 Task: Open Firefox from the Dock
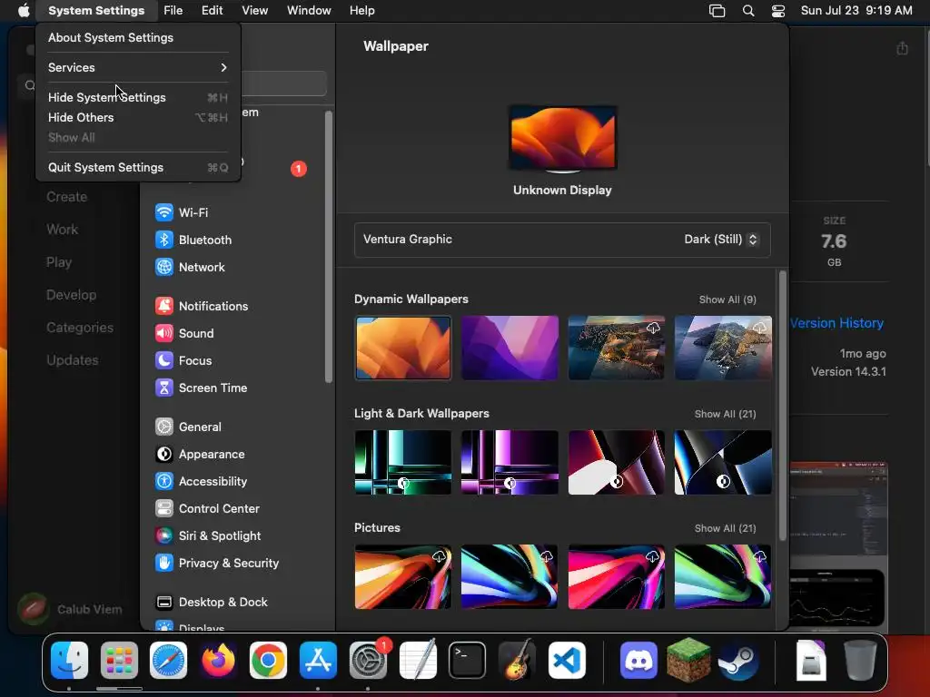pyautogui.click(x=218, y=661)
